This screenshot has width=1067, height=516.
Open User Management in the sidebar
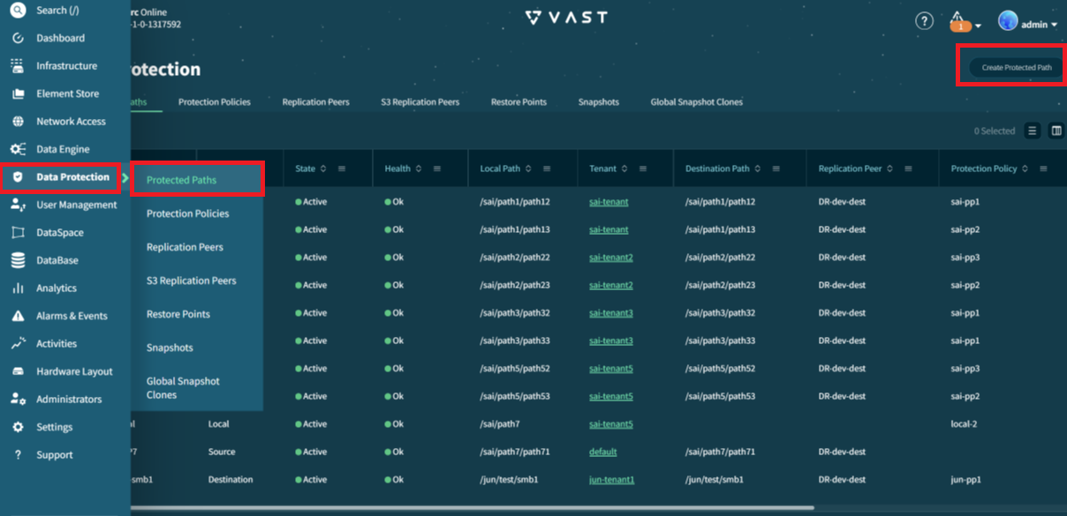click(76, 205)
